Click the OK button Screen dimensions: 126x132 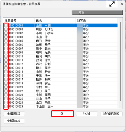(x=62, y=114)
